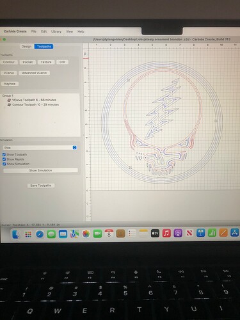Open Music app in dock
Screen dimensions: 240x320
pos(166,233)
